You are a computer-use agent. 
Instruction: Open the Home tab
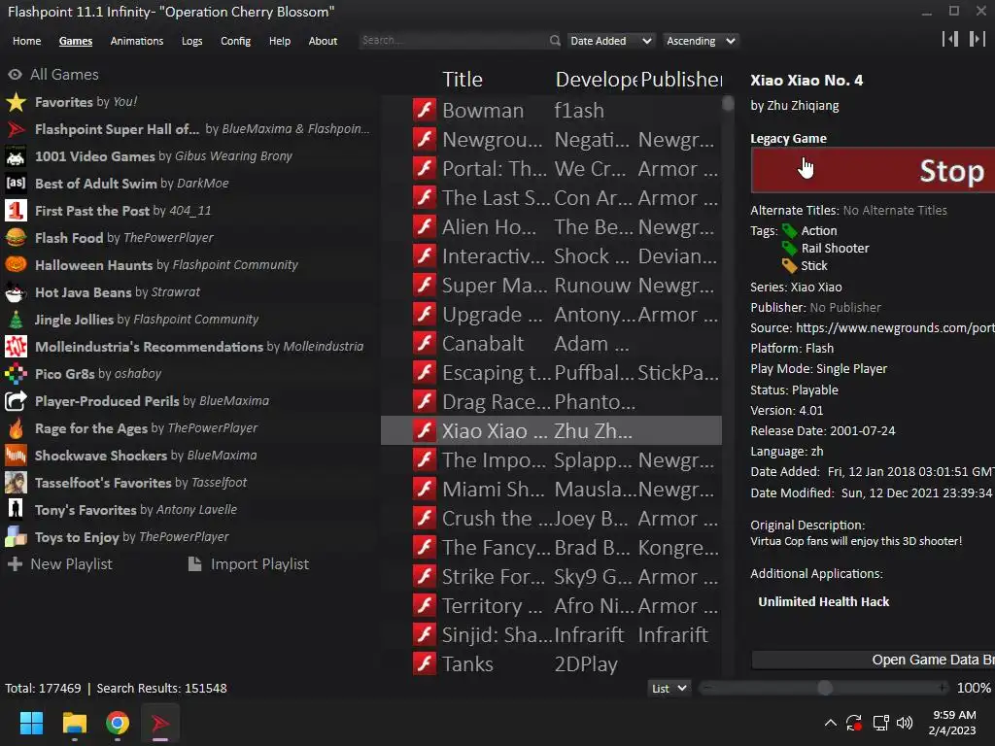tap(26, 41)
